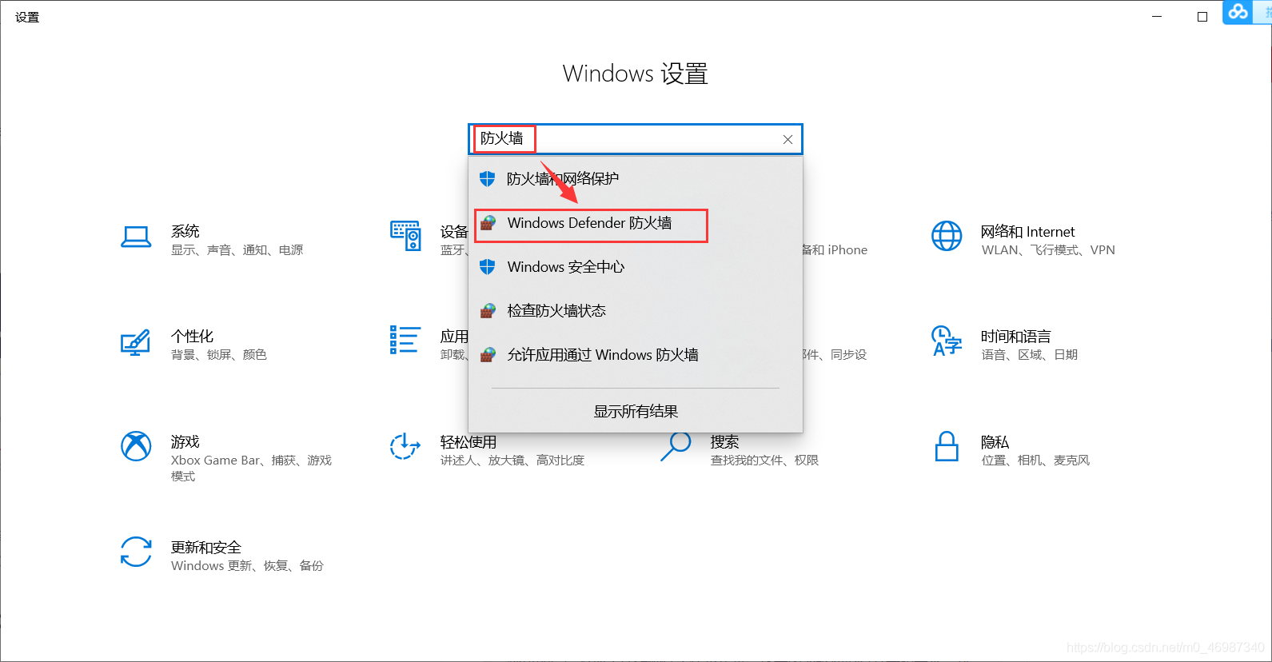The height and width of the screenshot is (662, 1272).
Task: Open the Gaming Xbox icon
Action: pyautogui.click(x=136, y=446)
